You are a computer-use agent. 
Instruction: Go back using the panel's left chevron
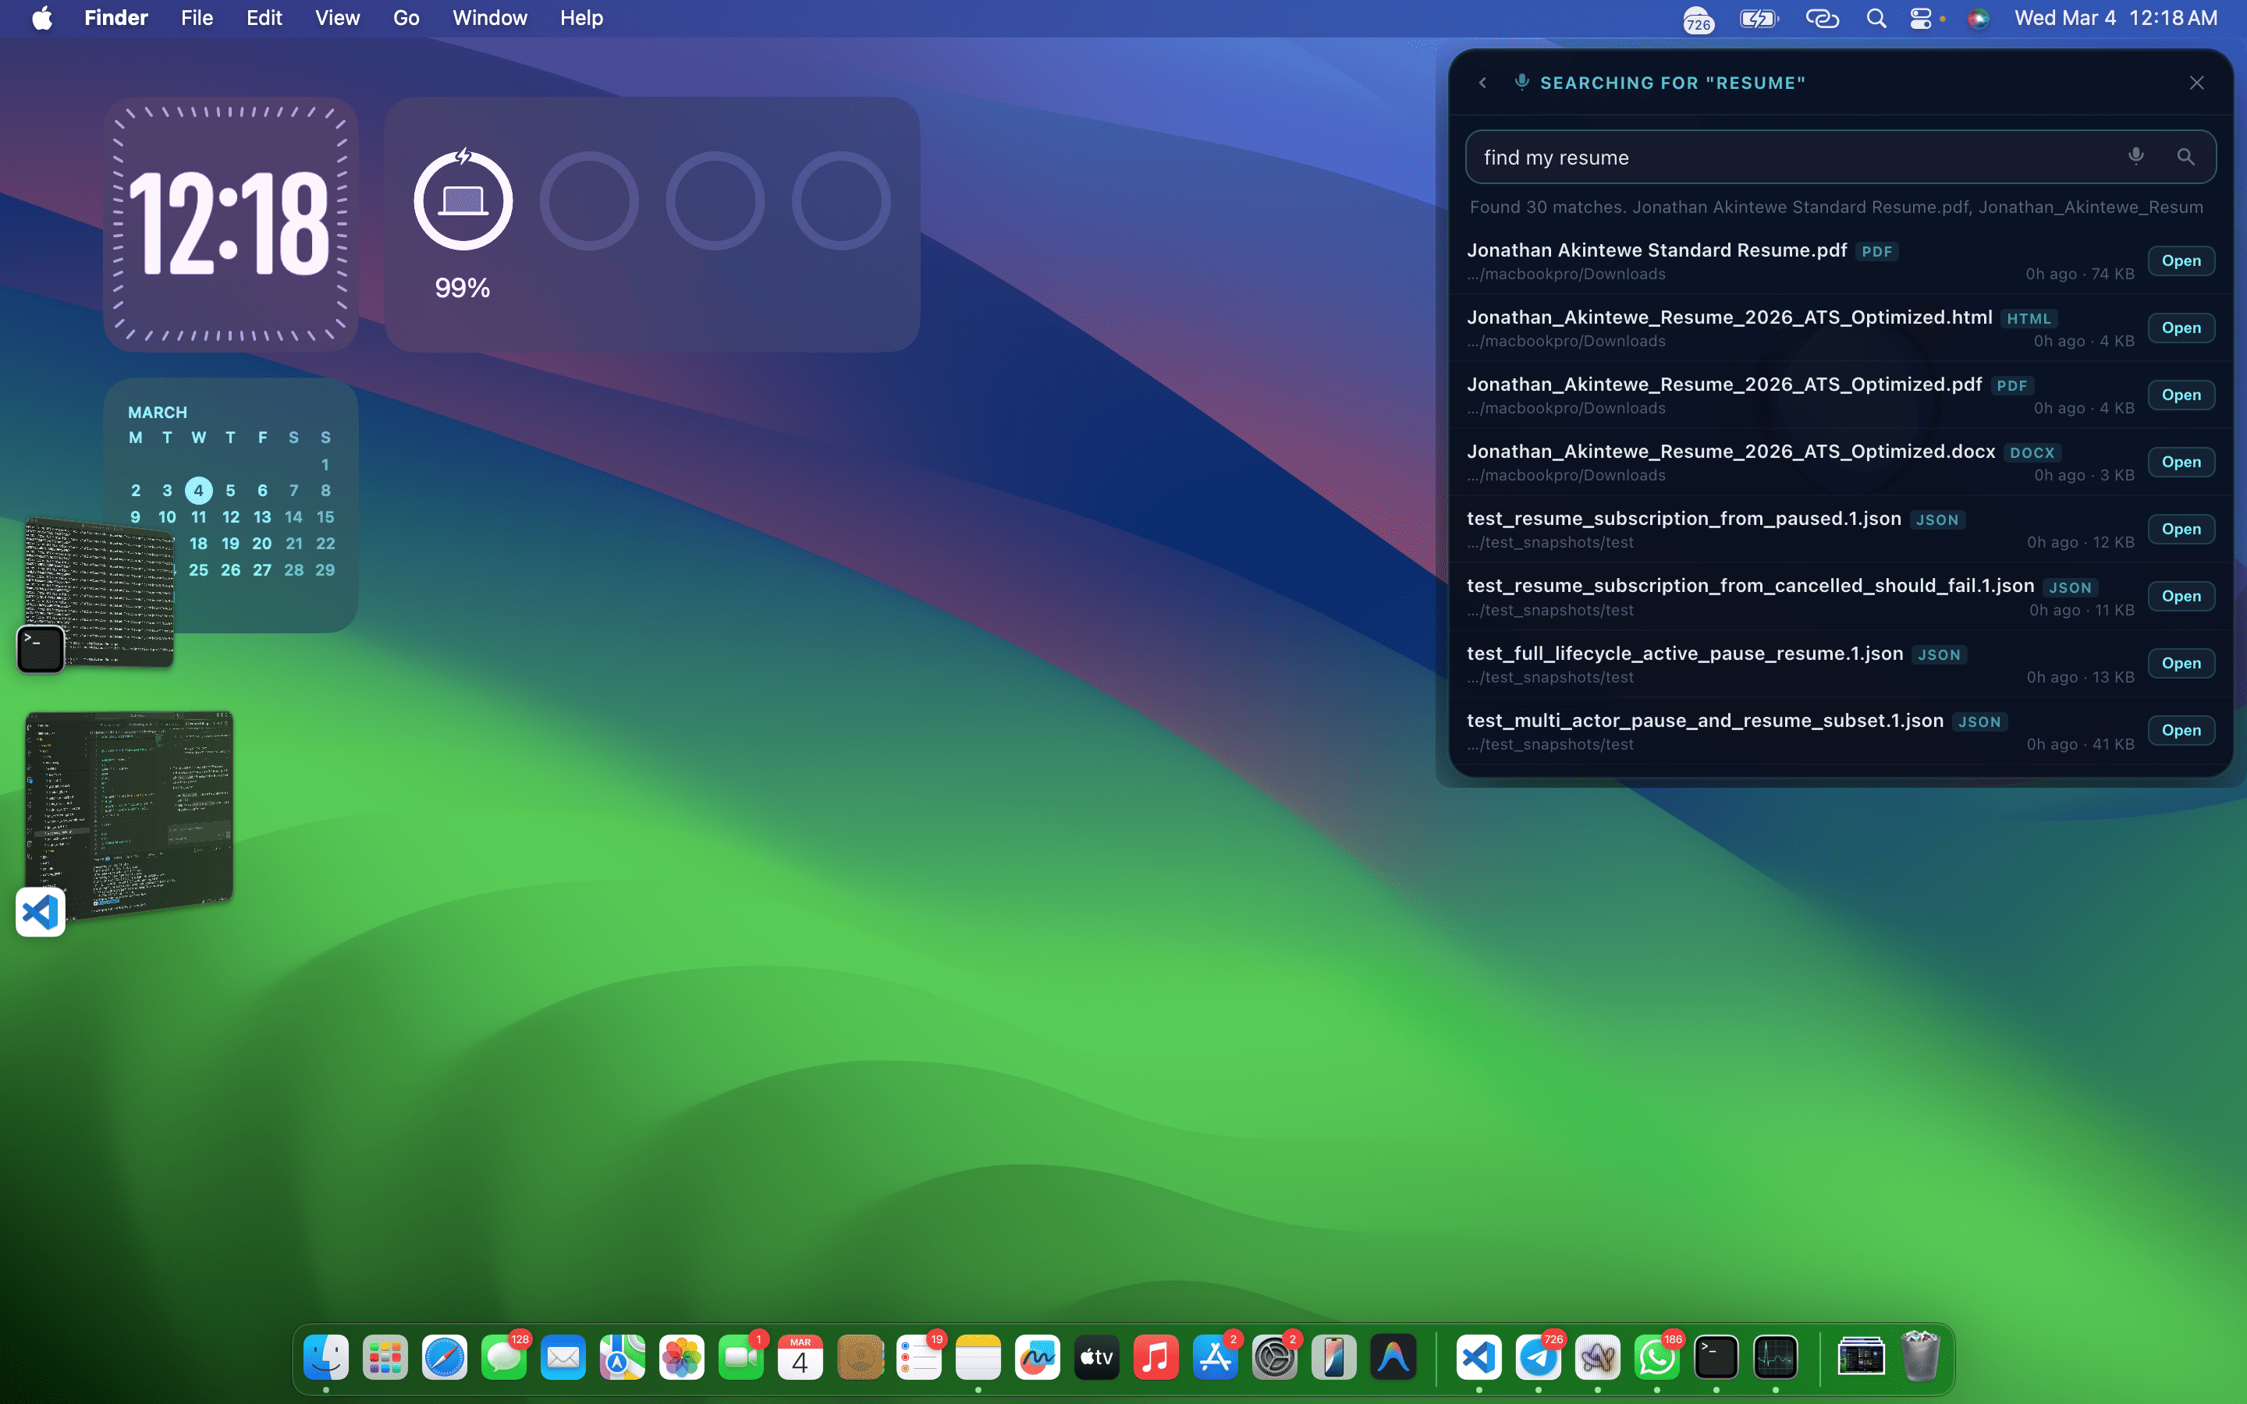1483,83
